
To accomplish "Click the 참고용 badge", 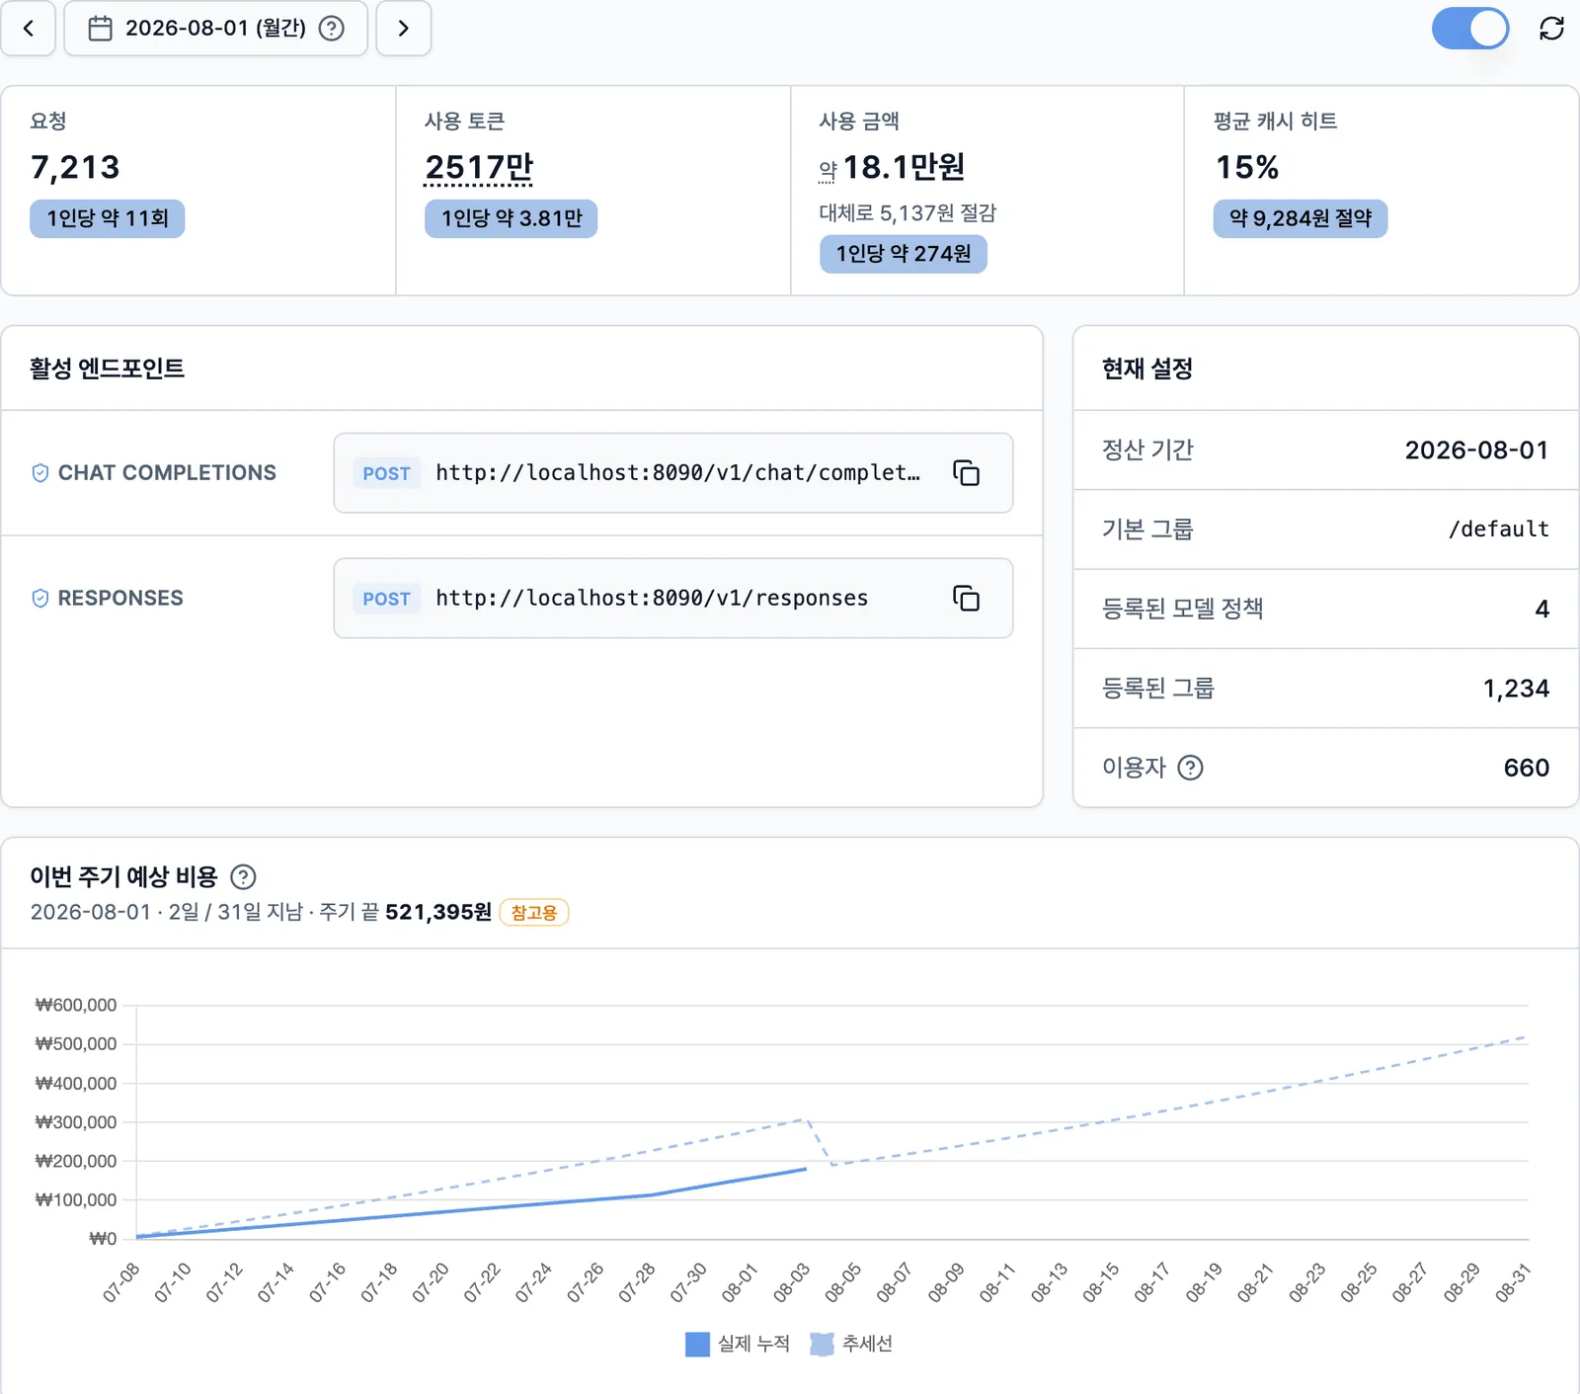I will click(534, 912).
